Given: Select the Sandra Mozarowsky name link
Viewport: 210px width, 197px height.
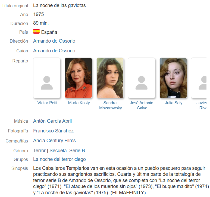Looking at the screenshot, I should [x=111, y=105].
